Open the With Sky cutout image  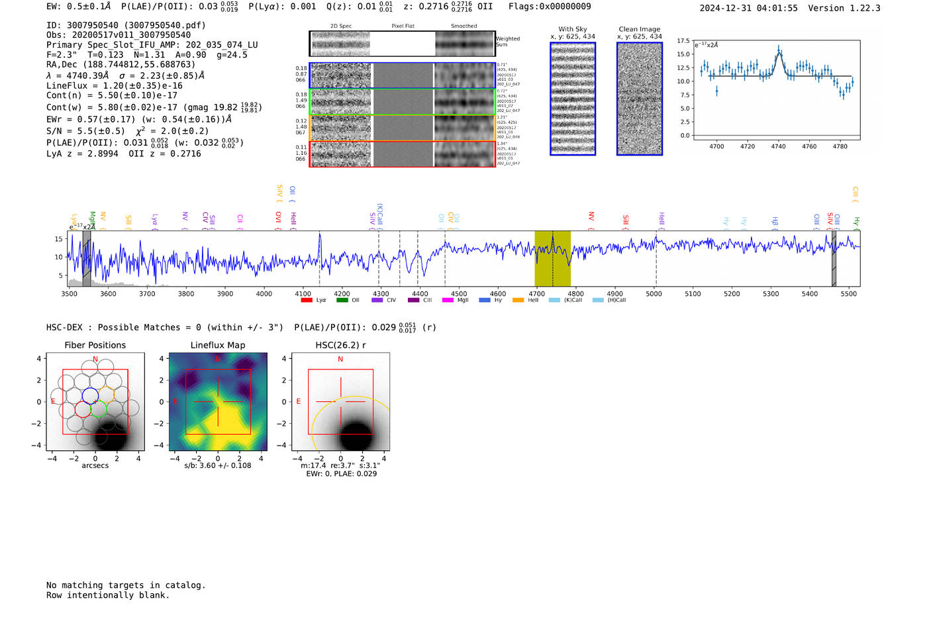pyautogui.click(x=573, y=99)
